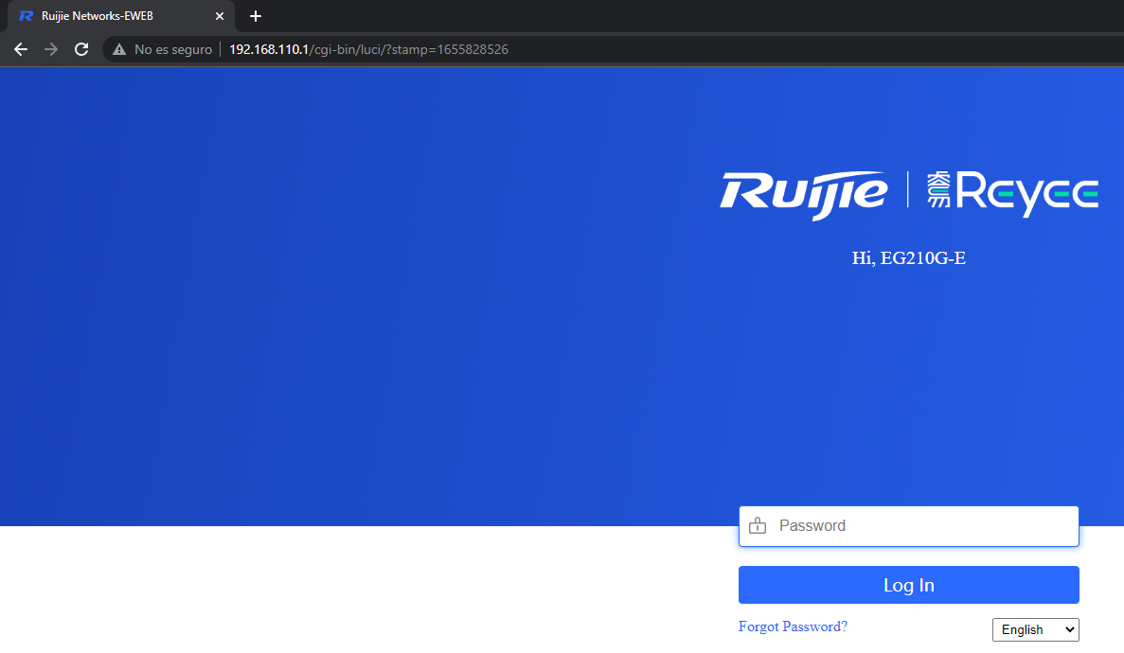The image size is (1124, 653).
Task: Reload the page with the refresh icon
Action: click(x=81, y=49)
